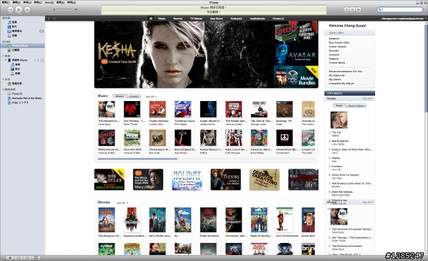Open the Purchased playlist under Store
This screenshot has height=261, width=428.
pos(13,50)
